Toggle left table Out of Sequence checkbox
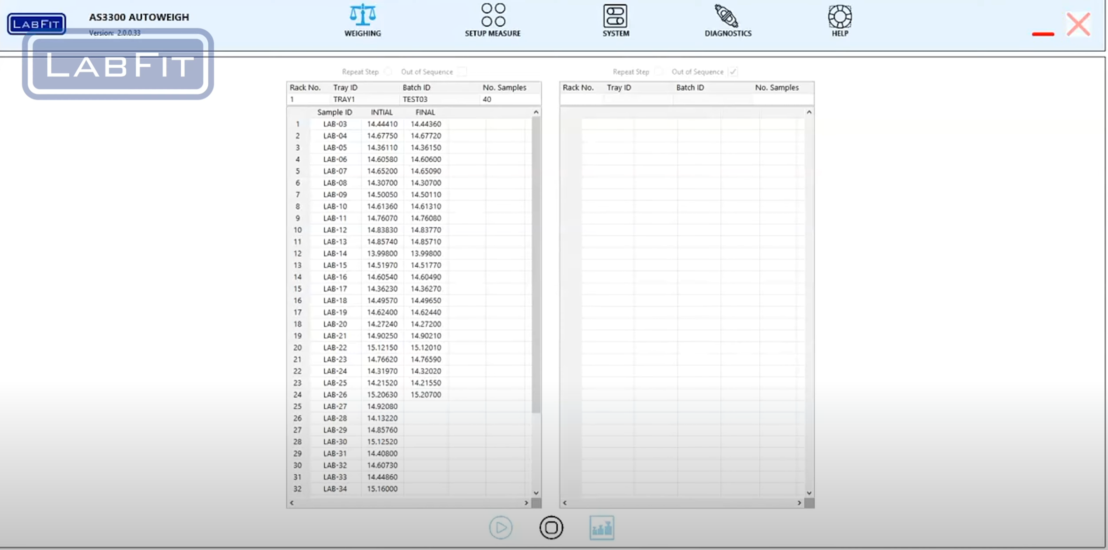Image resolution: width=1108 pixels, height=550 pixels. (x=462, y=71)
